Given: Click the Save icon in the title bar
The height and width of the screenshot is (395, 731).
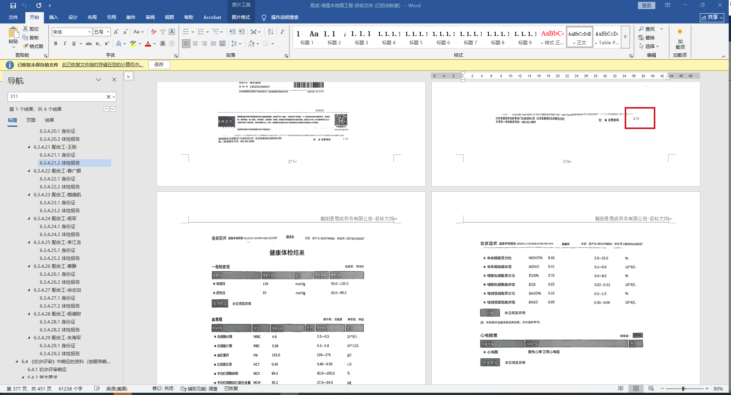Looking at the screenshot, I should 13,6.
